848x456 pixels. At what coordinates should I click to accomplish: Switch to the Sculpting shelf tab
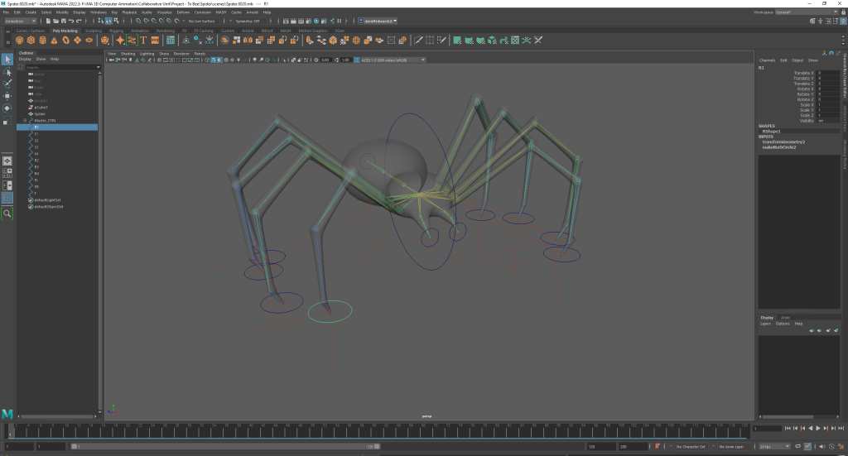[94, 31]
